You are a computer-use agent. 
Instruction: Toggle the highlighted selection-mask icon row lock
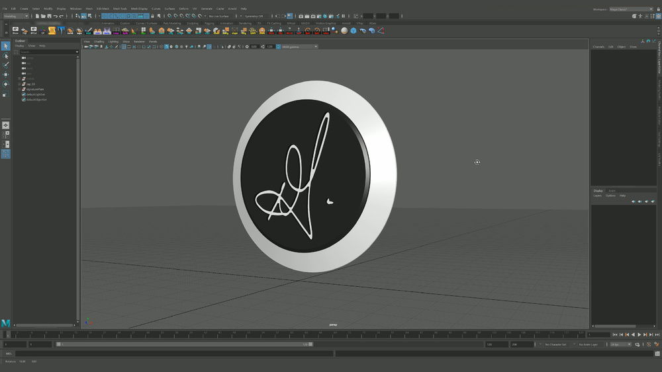[152, 16]
